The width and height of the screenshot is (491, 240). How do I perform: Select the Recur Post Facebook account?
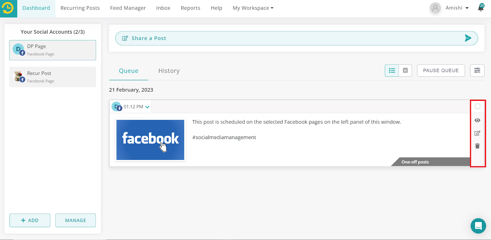[52, 77]
